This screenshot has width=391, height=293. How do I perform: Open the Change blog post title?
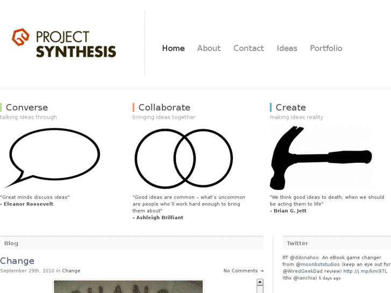click(x=17, y=261)
